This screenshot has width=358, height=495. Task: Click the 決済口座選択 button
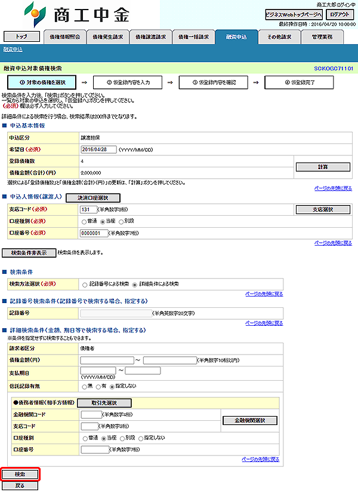click(x=93, y=198)
